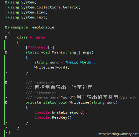Collapse the TempConsole namespace block

tap(6, 27)
